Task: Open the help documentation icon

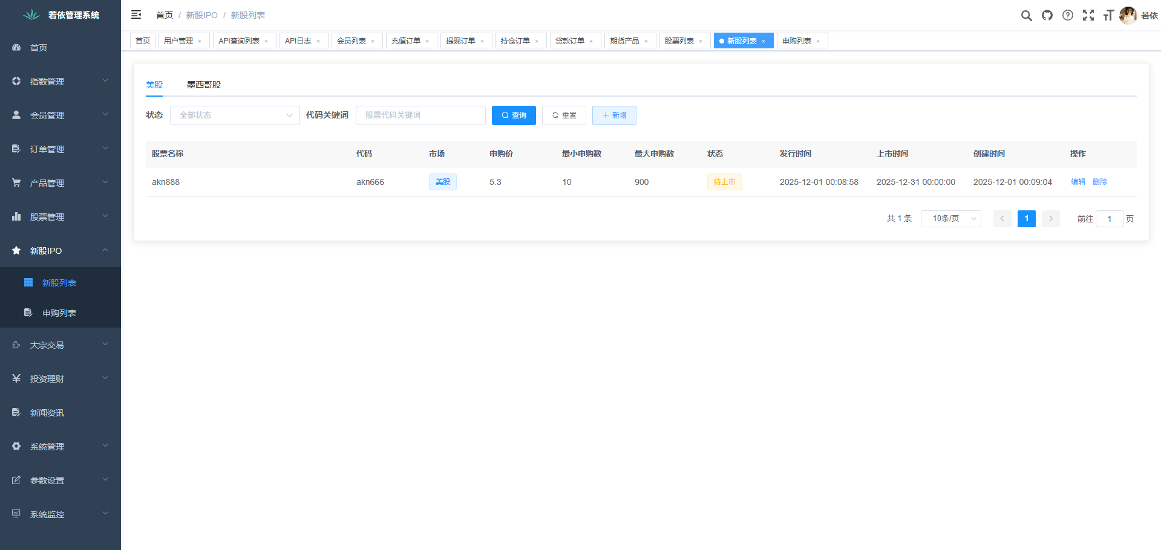Action: [x=1068, y=15]
